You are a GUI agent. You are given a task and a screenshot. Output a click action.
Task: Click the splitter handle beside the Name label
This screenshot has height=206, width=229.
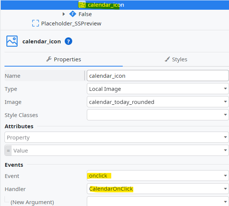click(85, 76)
